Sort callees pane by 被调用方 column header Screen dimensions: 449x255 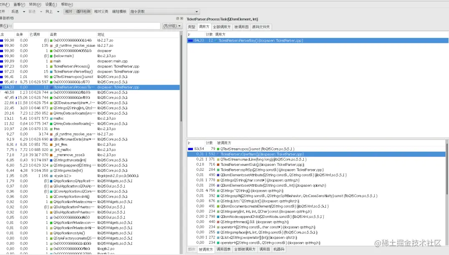tap(224, 143)
